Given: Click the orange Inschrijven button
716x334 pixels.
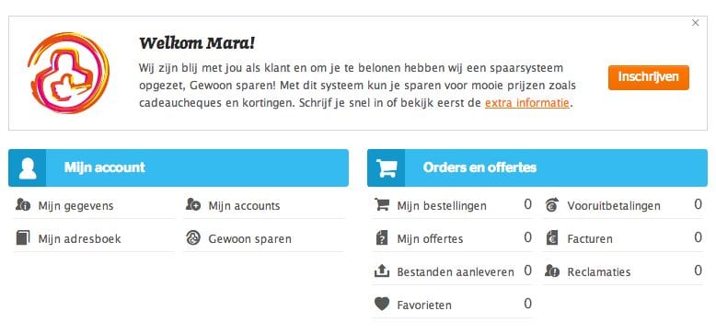Looking at the screenshot, I should (x=649, y=77).
